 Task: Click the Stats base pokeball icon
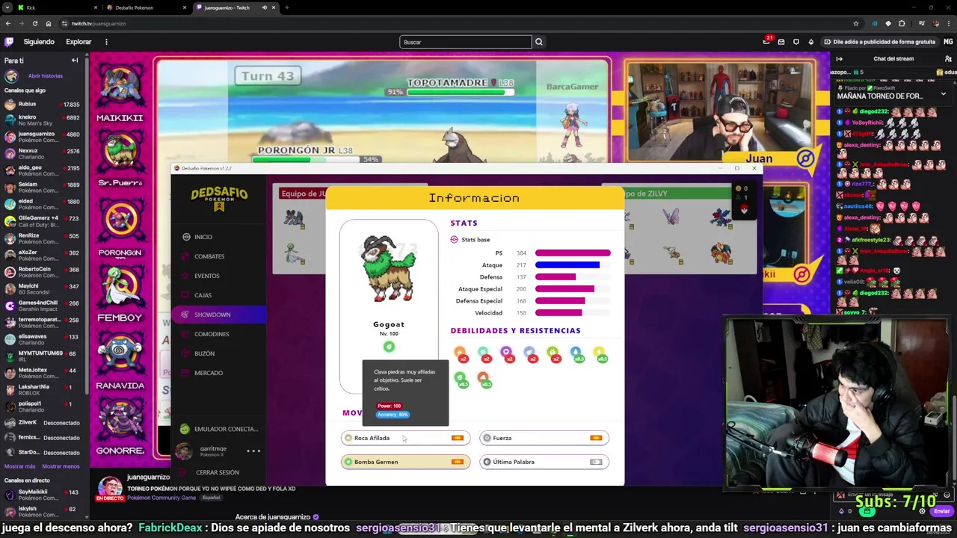[454, 240]
